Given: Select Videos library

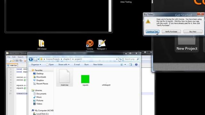Looking at the screenshot, I should tap(38, 104).
